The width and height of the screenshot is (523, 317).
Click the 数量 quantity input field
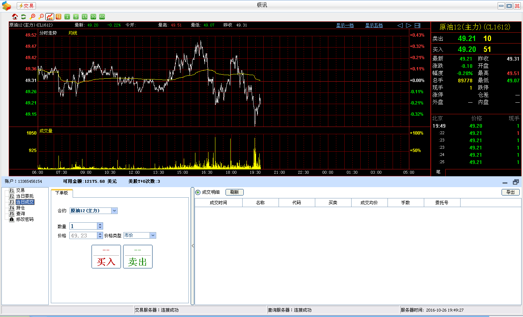[84, 226]
